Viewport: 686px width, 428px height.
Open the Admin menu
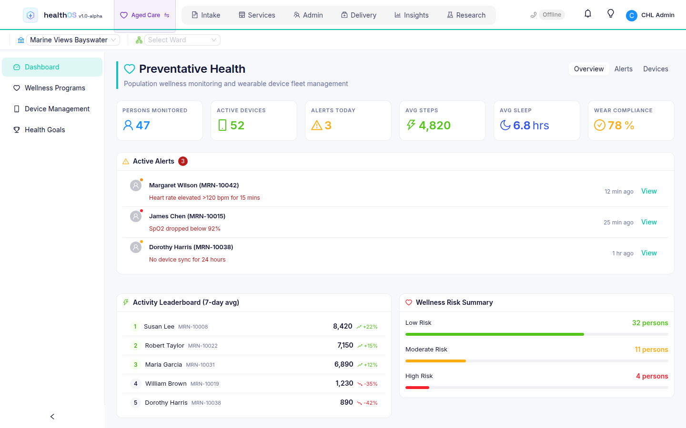[x=308, y=15]
